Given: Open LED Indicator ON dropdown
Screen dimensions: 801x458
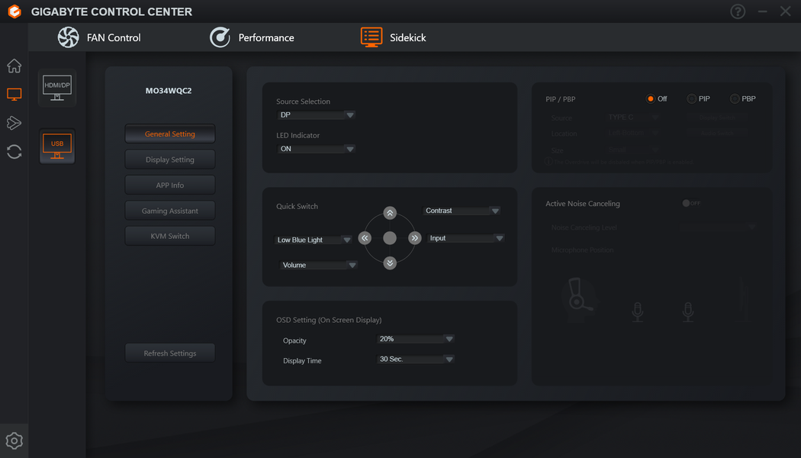Looking at the screenshot, I should point(316,149).
